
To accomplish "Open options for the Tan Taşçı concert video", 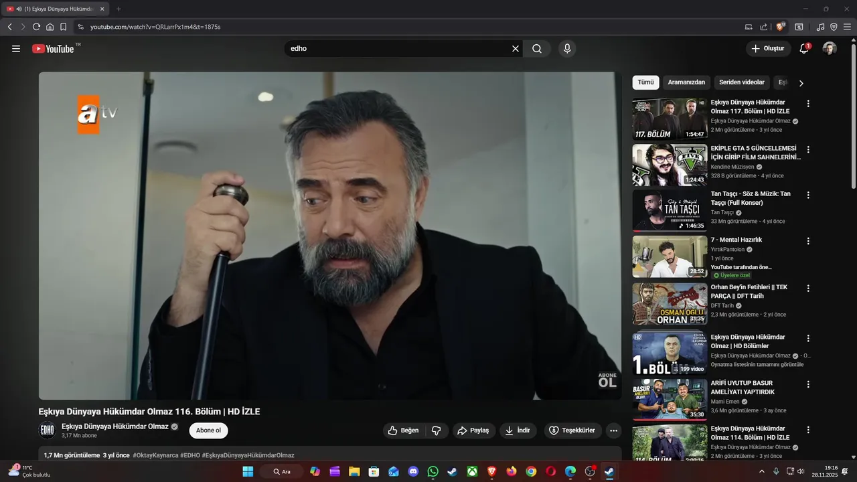I will (x=808, y=195).
